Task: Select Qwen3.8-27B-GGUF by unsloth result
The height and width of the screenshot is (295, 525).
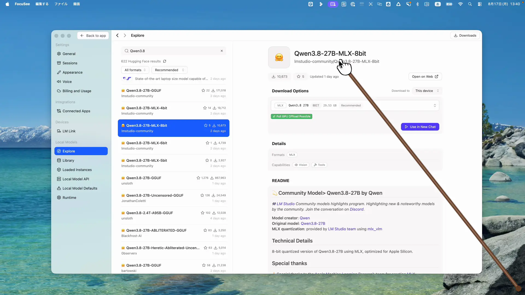Action: [x=174, y=181]
